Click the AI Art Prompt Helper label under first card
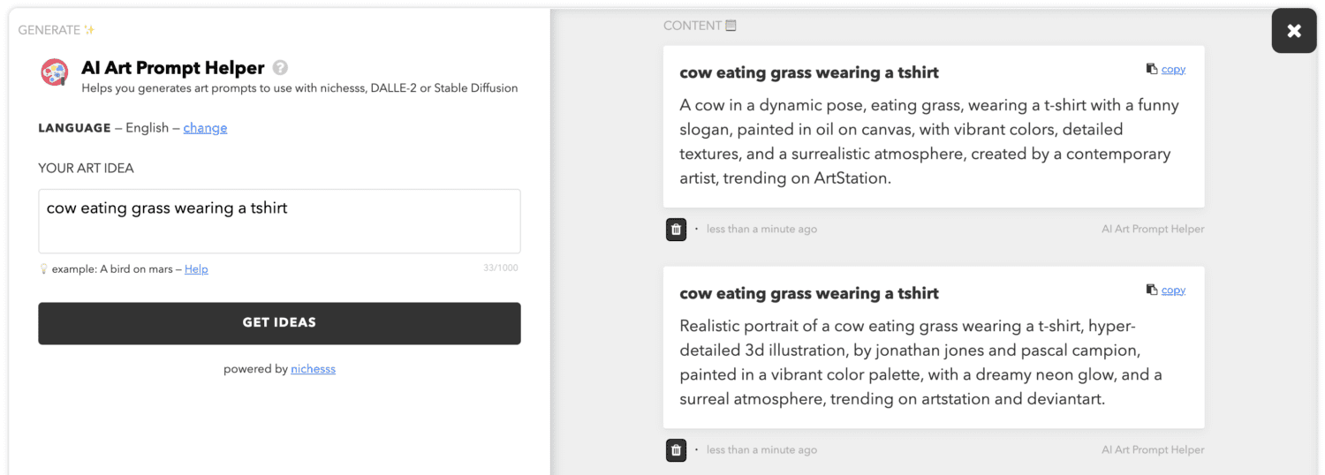The height and width of the screenshot is (475, 1325). (x=1153, y=230)
